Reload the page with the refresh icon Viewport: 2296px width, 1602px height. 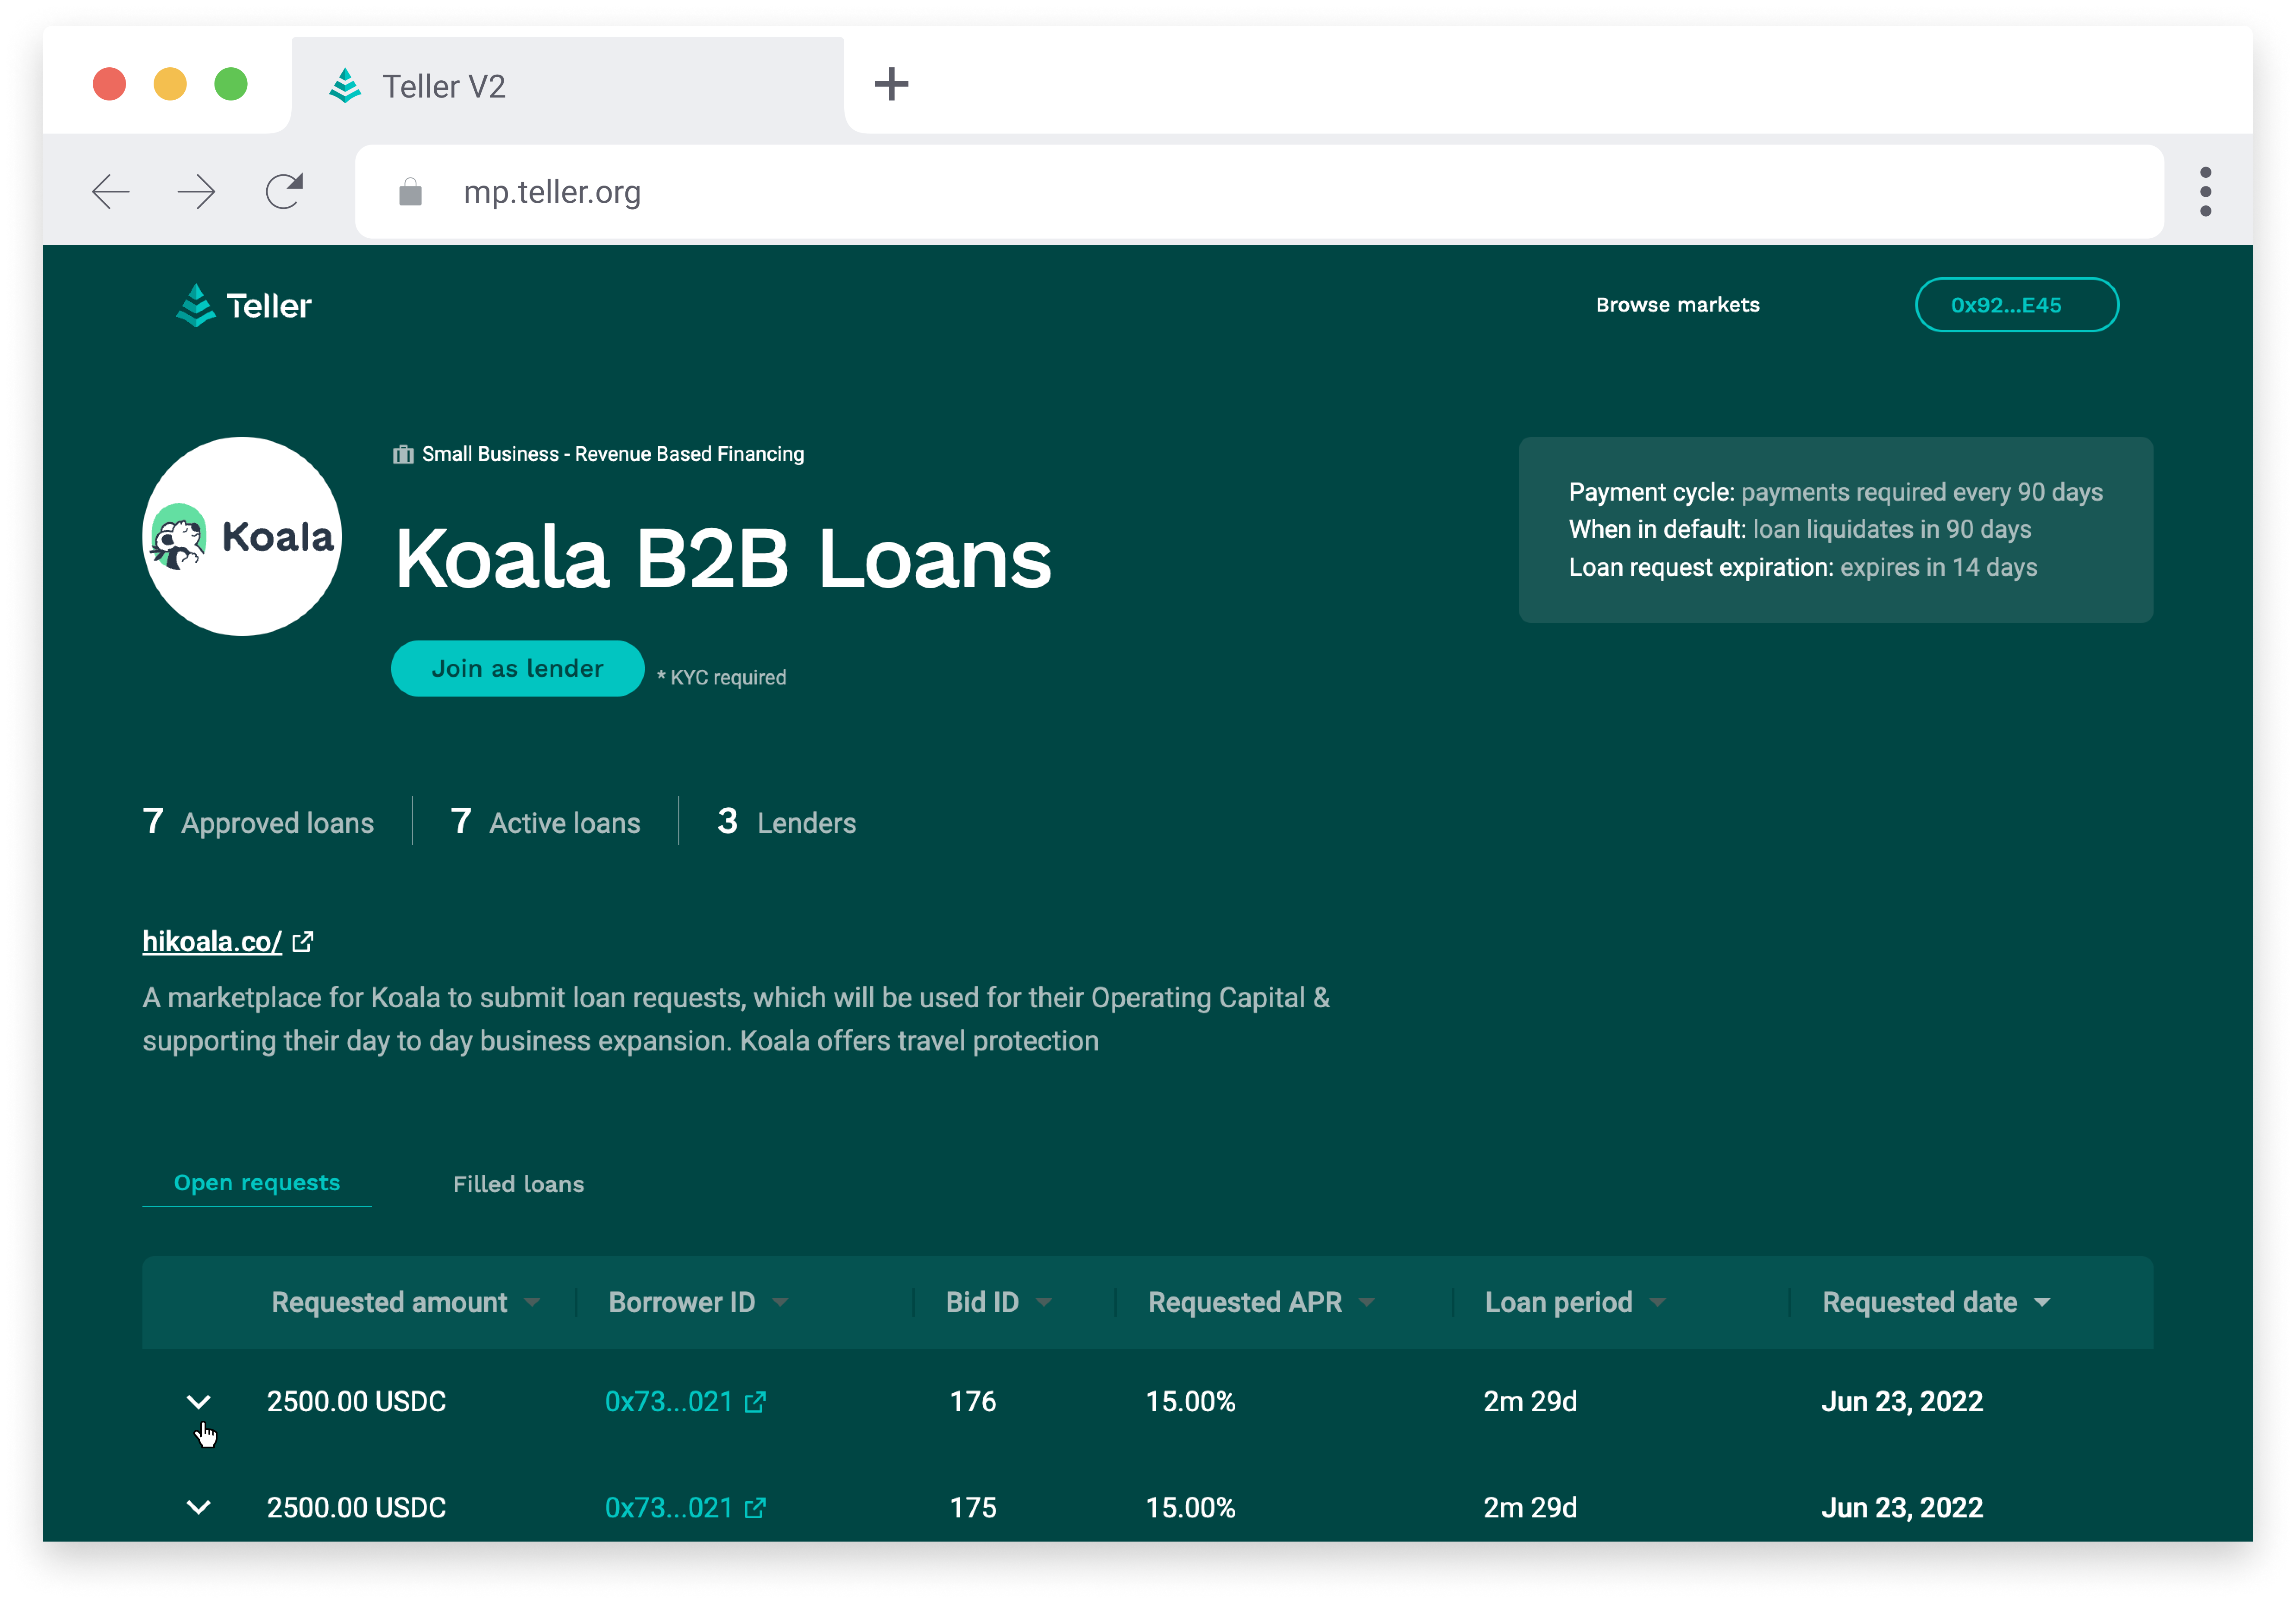[284, 191]
